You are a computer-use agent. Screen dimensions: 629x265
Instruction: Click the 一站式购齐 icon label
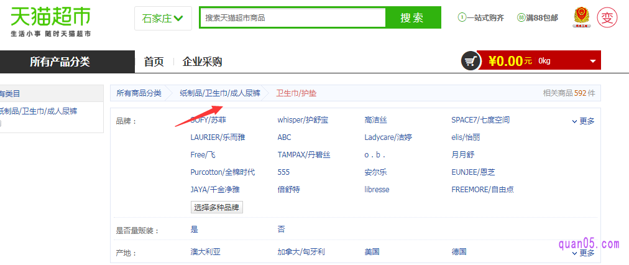pos(480,17)
